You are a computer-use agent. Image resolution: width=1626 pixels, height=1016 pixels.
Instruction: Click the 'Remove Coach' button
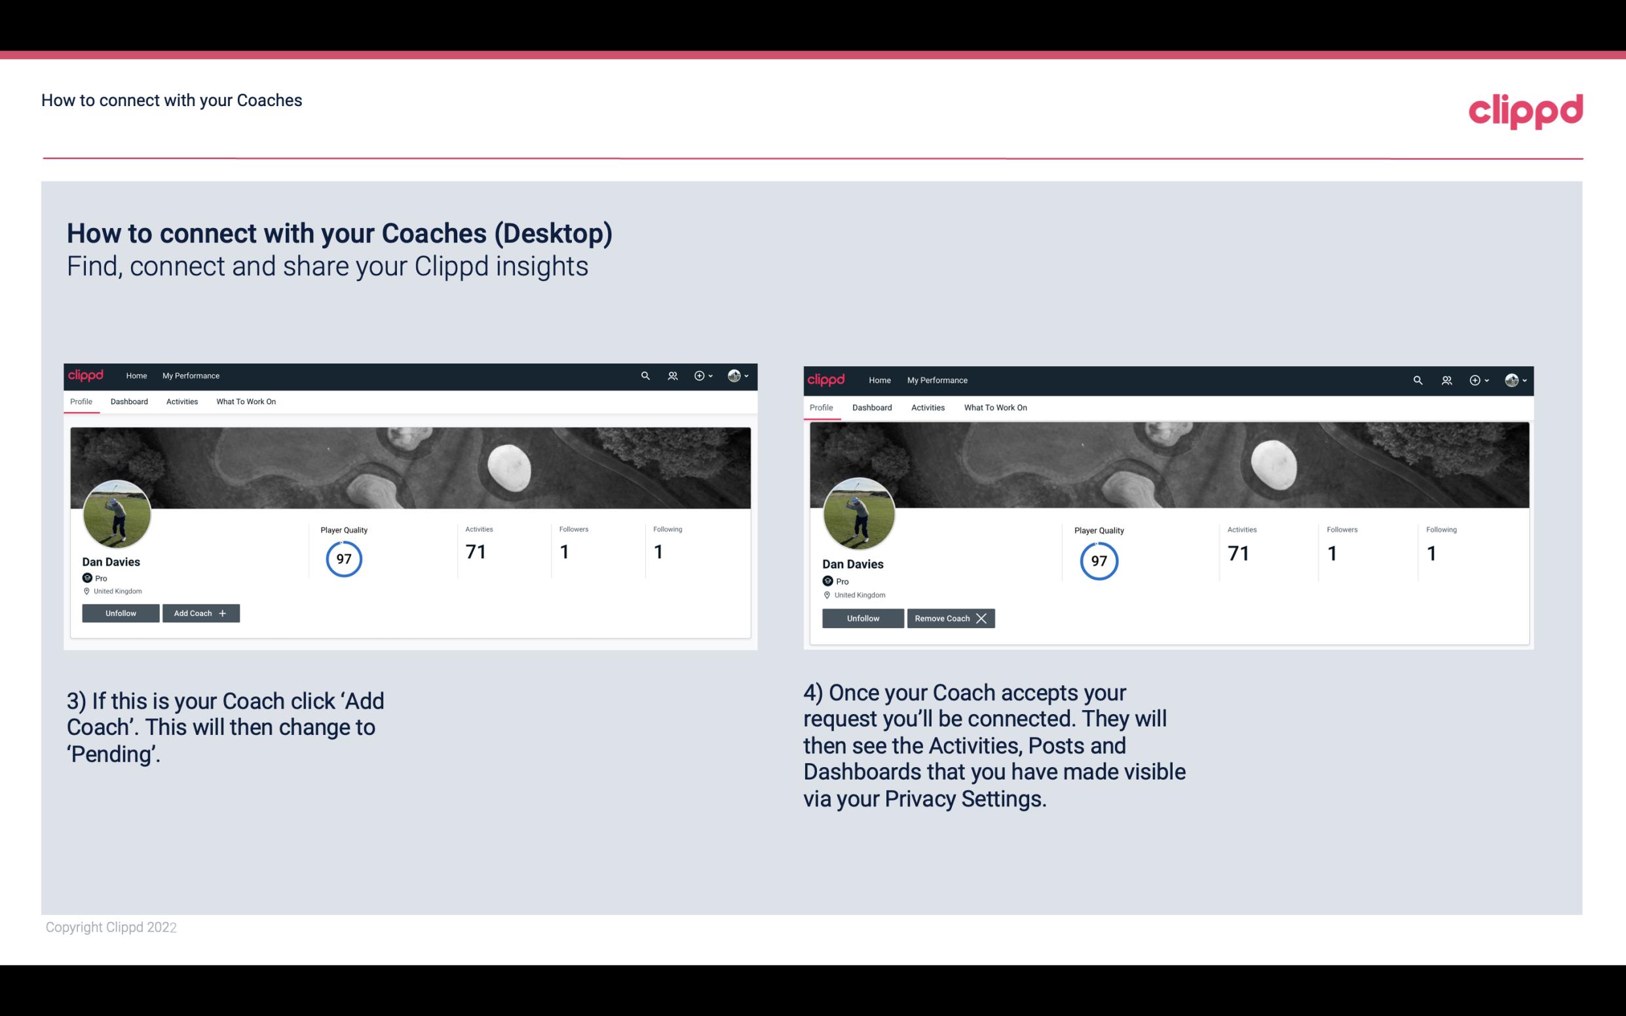pyautogui.click(x=951, y=617)
